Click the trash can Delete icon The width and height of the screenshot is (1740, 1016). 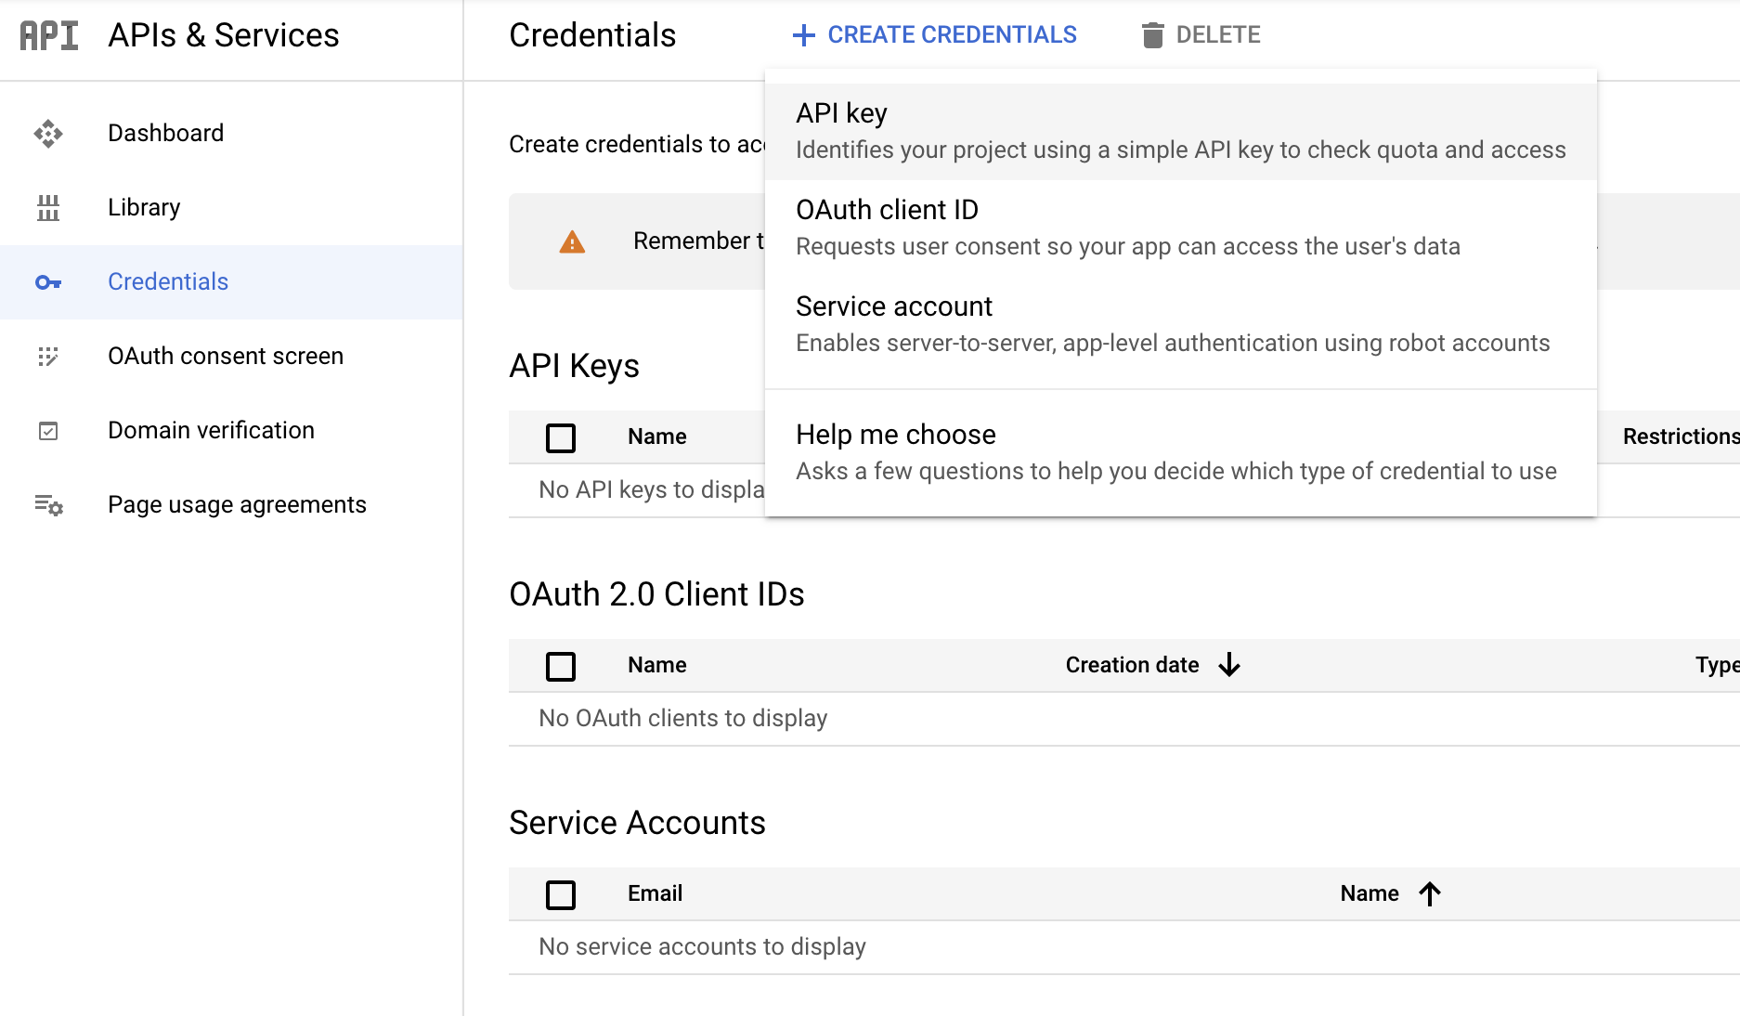[1152, 35]
